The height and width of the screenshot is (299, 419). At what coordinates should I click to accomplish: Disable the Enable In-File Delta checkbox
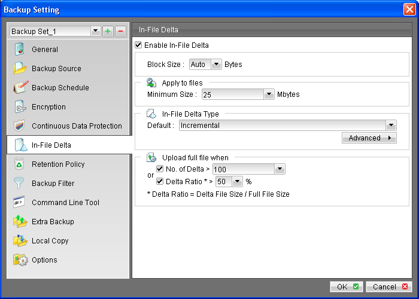click(x=139, y=45)
